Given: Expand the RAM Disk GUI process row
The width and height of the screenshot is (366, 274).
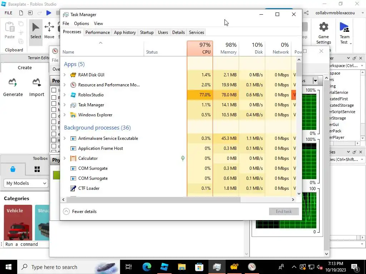Looking at the screenshot, I should tap(65, 75).
